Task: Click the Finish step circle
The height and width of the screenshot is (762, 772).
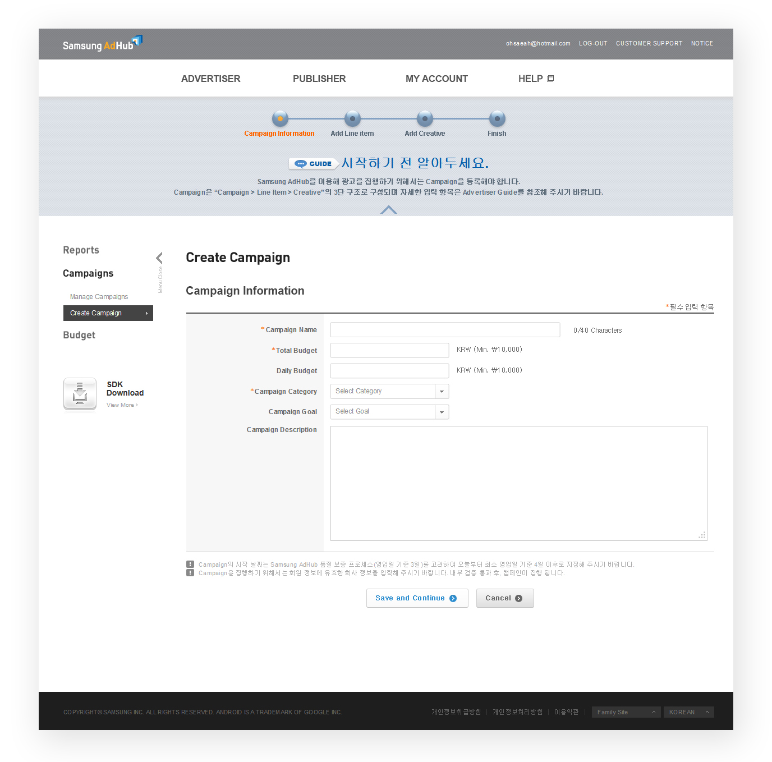Action: 497,119
